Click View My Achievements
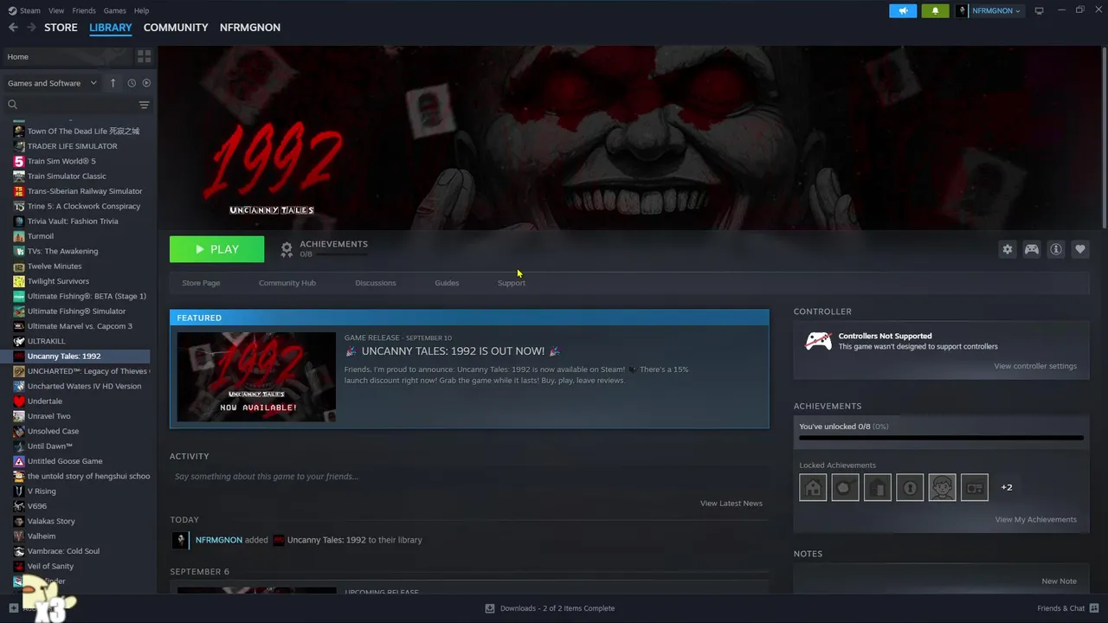This screenshot has width=1108, height=623. click(1036, 519)
